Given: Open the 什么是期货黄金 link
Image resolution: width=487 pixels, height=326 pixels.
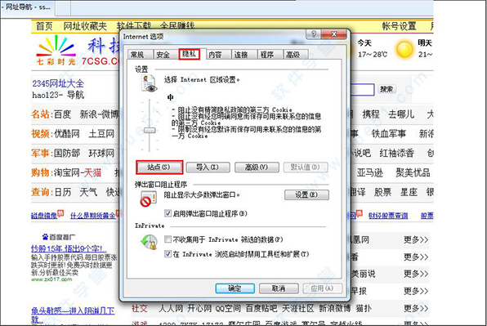Looking at the screenshot, I should point(92,216).
